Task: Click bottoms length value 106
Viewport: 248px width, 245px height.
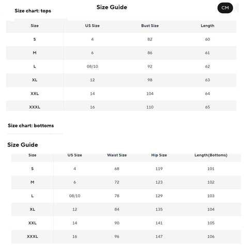Action: [211, 237]
